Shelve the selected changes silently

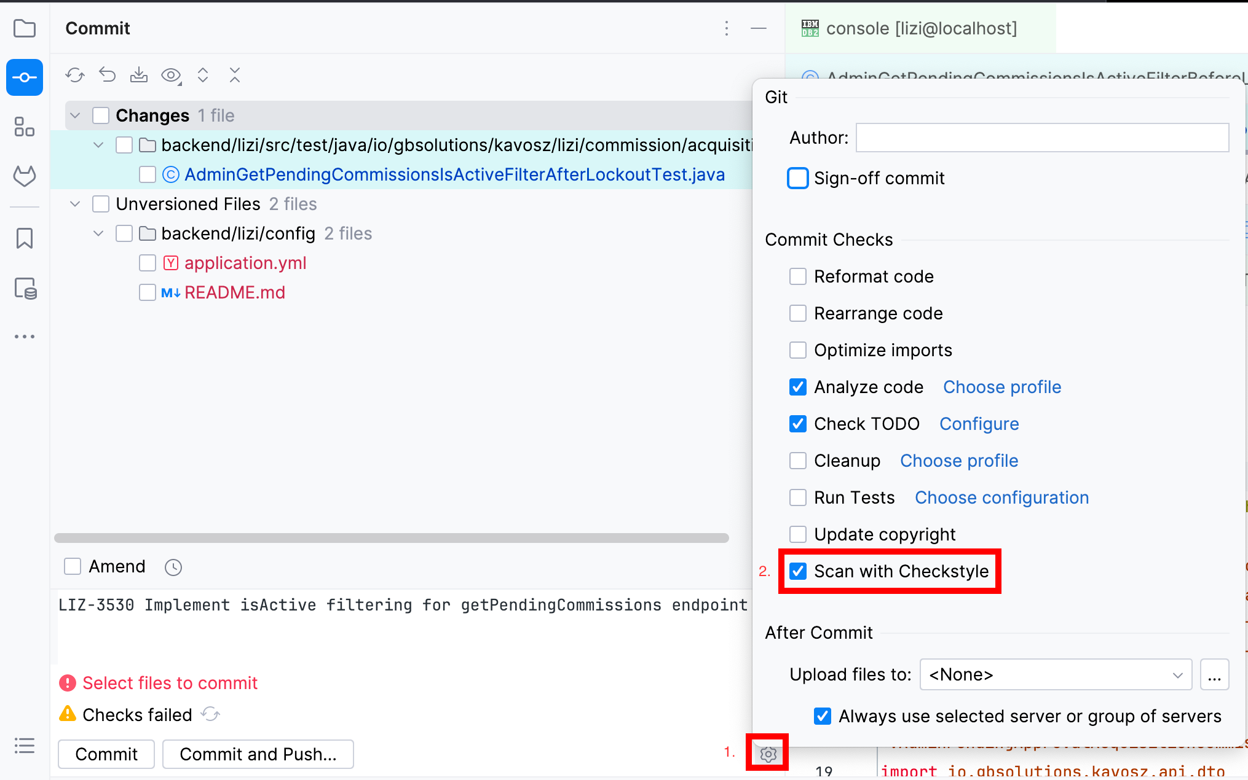[x=139, y=75]
